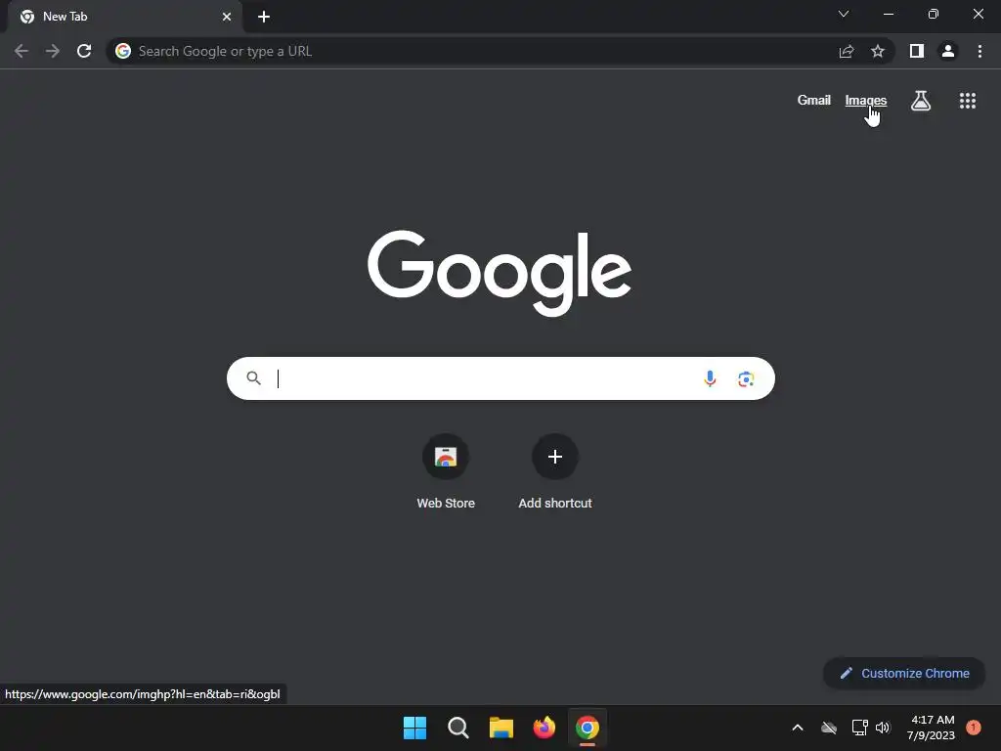
Task: Click the Google logo
Action: (500, 274)
